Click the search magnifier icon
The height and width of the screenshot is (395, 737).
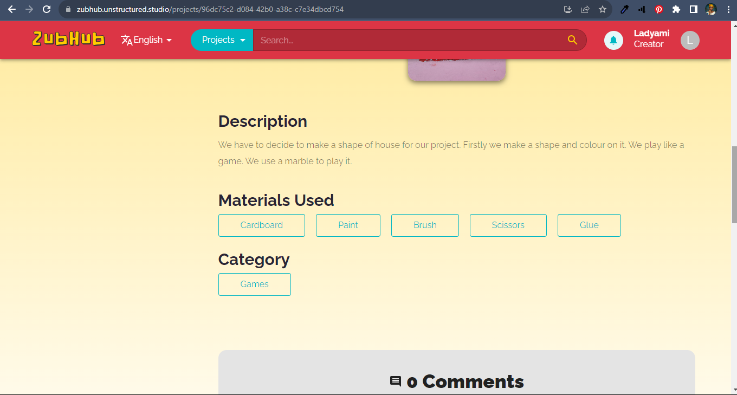pyautogui.click(x=572, y=40)
